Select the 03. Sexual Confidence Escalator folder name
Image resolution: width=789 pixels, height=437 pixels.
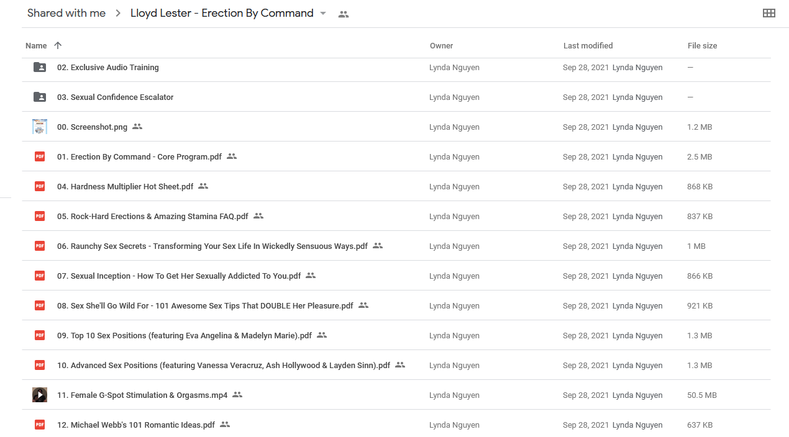point(116,97)
